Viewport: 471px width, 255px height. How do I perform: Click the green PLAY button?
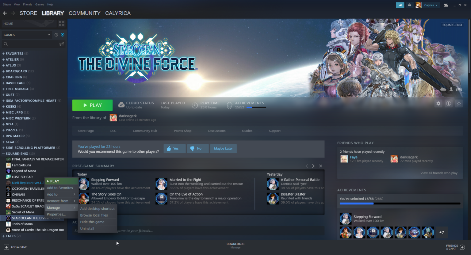(x=92, y=105)
